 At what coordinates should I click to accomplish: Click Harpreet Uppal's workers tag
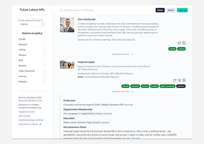[x=145, y=86]
